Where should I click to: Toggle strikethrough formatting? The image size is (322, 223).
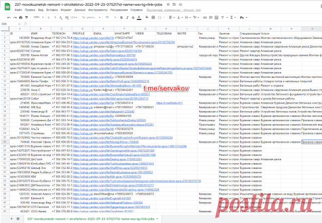point(133,18)
